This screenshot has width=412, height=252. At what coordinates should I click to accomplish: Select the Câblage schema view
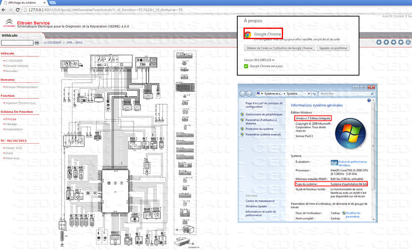point(11,124)
